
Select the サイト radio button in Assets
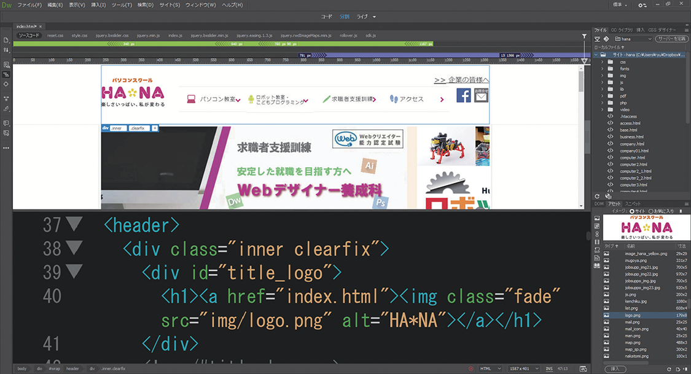pyautogui.click(x=631, y=211)
